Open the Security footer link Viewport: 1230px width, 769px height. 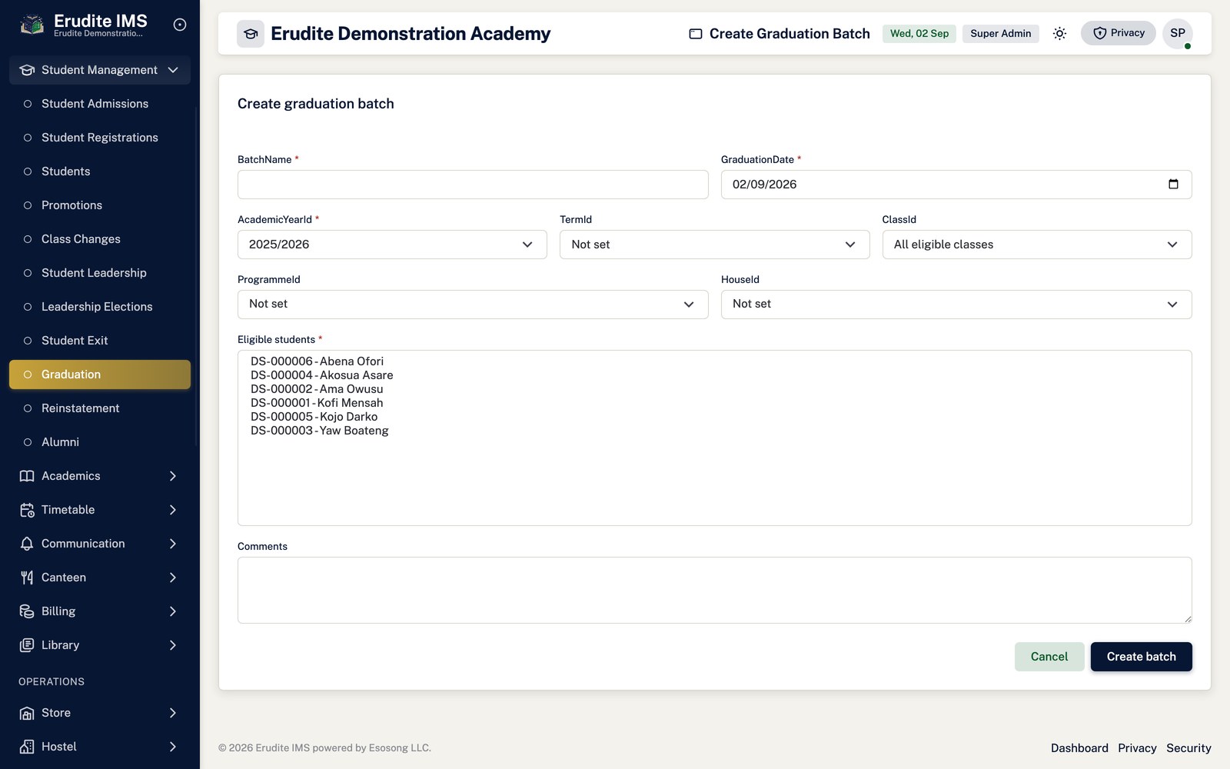point(1188,748)
